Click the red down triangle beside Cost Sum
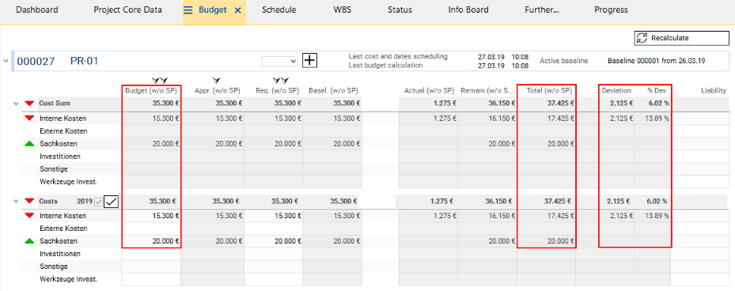The width and height of the screenshot is (735, 291). [29, 103]
